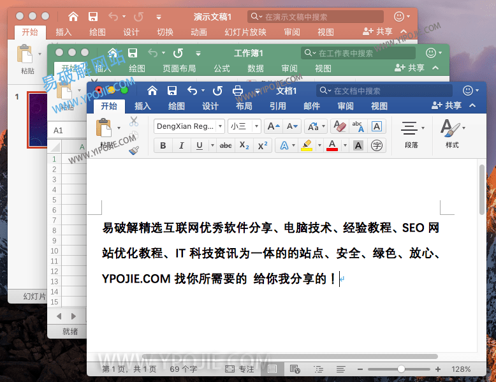The height and width of the screenshot is (382, 496).
Task: Apply superscript X2 formatting
Action: coord(263,145)
